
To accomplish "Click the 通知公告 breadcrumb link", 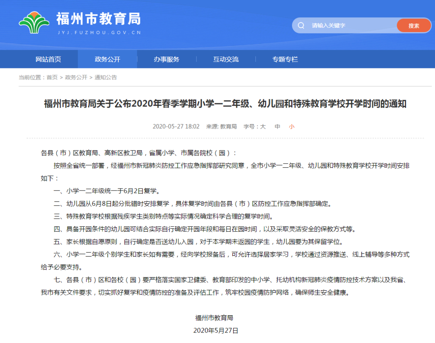I will pyautogui.click(x=106, y=77).
